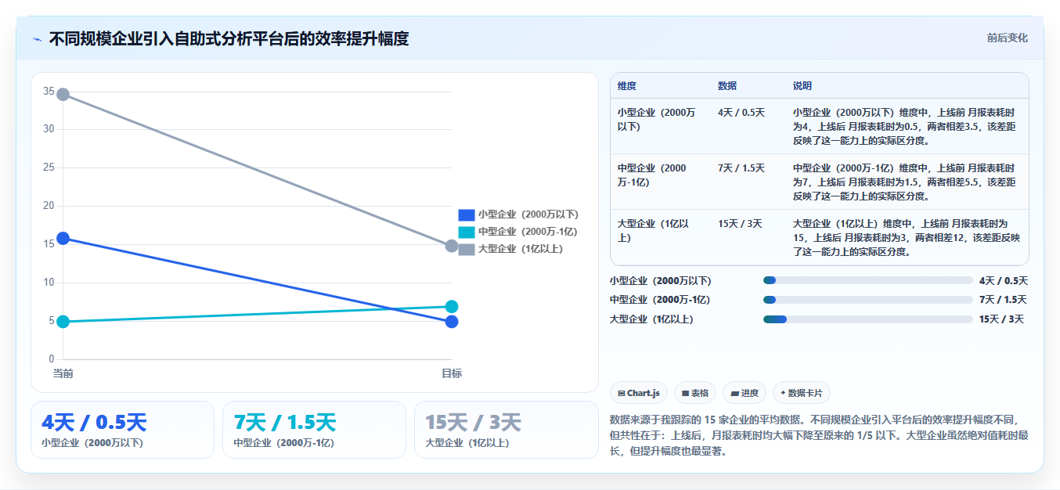1060x490 pixels.
Task: Select the 进度 chip
Action: tap(745, 393)
